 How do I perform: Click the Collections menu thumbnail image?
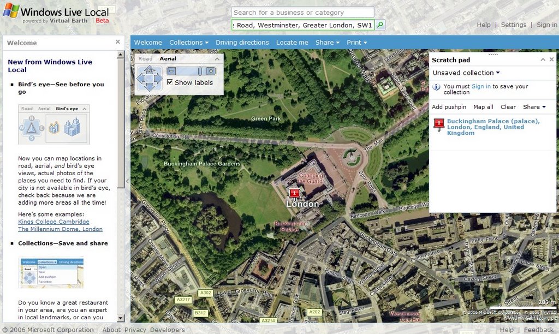click(x=52, y=272)
